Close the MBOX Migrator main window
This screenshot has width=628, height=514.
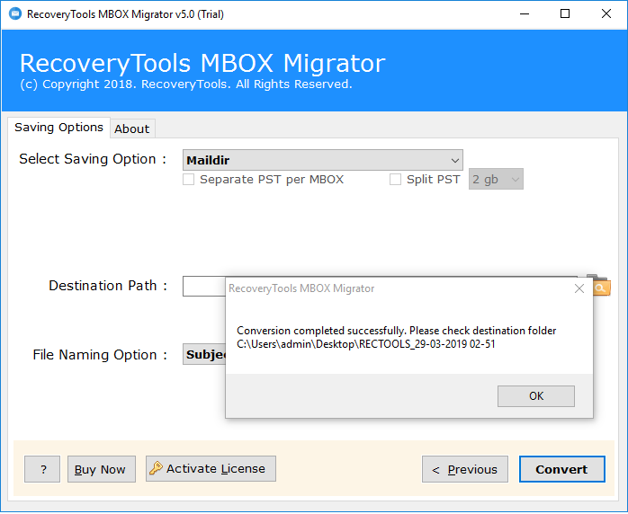pyautogui.click(x=606, y=14)
